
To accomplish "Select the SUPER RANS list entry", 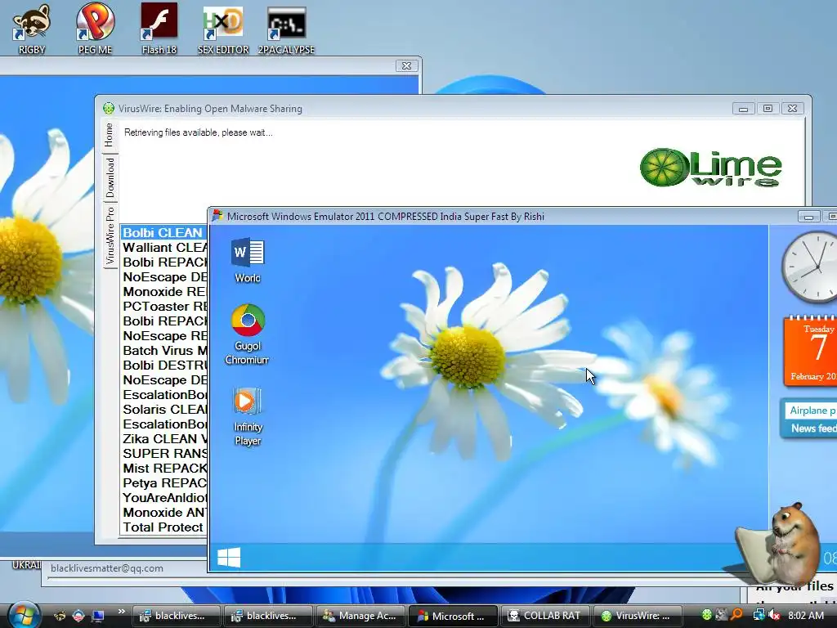I will pyautogui.click(x=164, y=453).
